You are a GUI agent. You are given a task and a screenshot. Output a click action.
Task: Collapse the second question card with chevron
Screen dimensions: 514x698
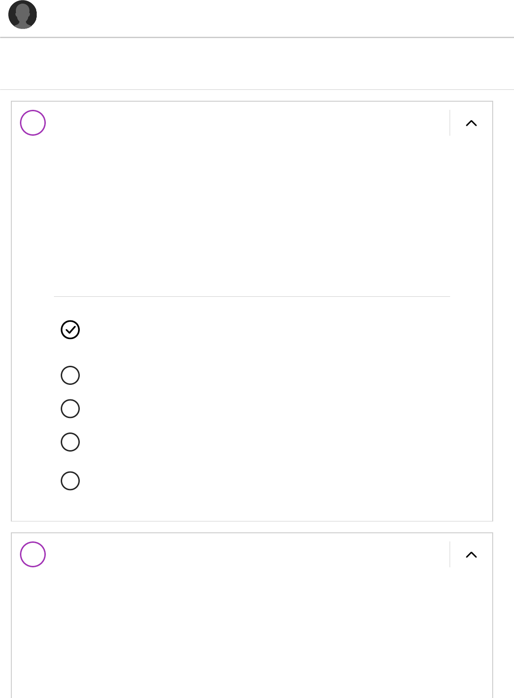click(x=471, y=555)
